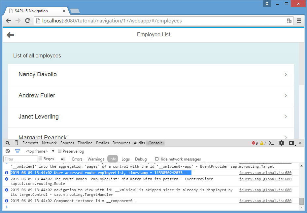Switch to the Network tab in DevTools

tap(49, 143)
